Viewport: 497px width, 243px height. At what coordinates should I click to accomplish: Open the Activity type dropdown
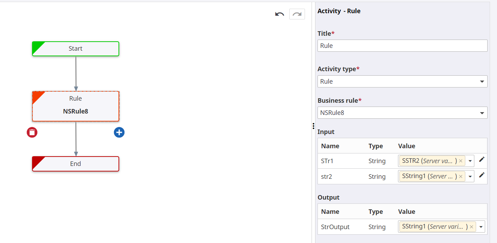[x=482, y=81]
